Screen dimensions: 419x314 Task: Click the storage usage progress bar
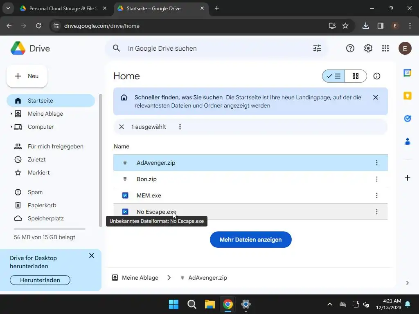[50, 229]
